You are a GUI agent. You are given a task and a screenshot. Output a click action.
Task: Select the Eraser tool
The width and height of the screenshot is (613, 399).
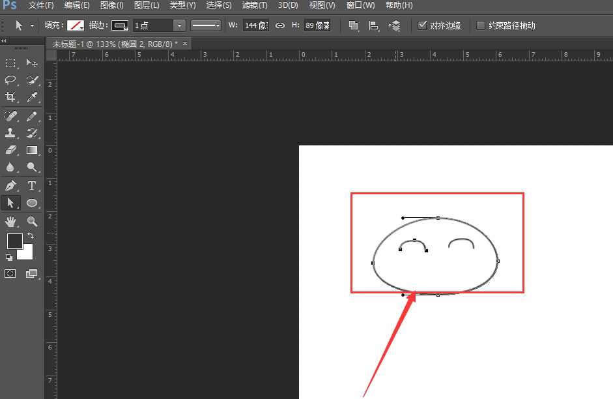10,150
